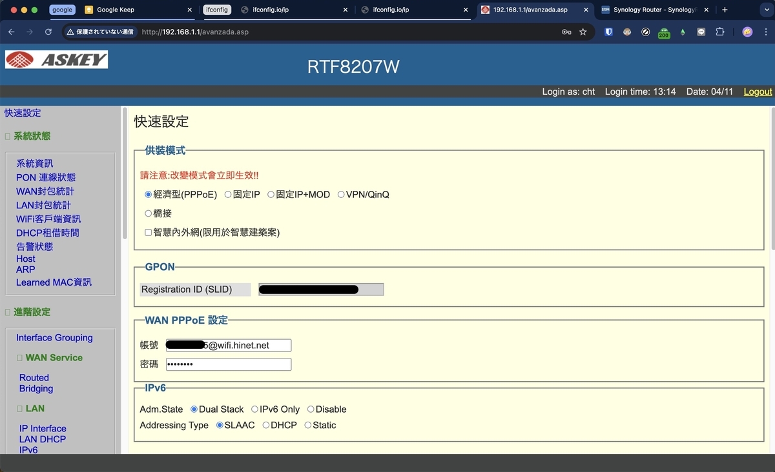
Task: Focus the 密碼 password field
Action: pyautogui.click(x=228, y=364)
